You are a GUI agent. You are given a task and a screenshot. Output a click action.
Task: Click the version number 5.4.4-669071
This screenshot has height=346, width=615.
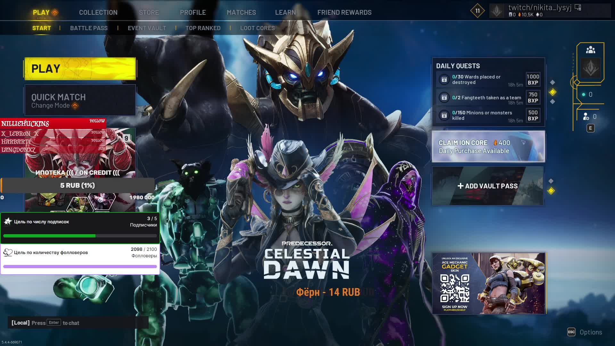pyautogui.click(x=12, y=342)
